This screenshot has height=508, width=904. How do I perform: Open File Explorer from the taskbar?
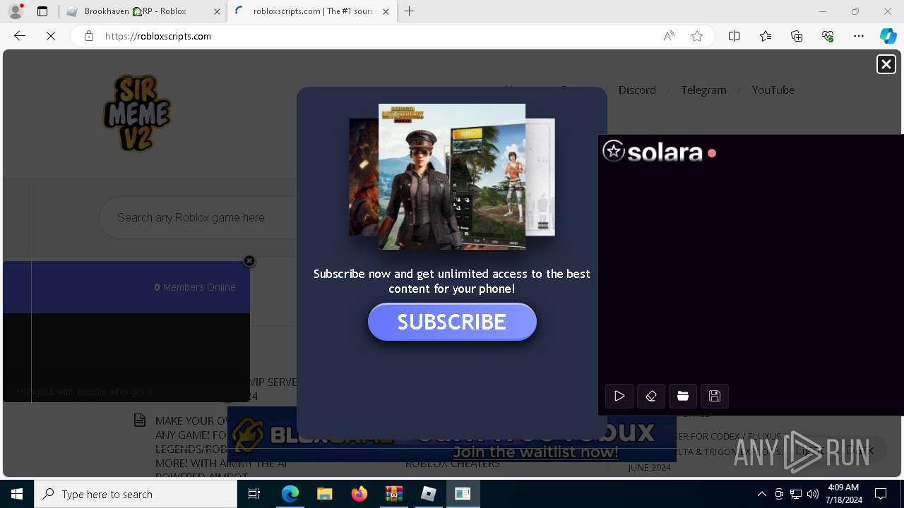(x=324, y=494)
